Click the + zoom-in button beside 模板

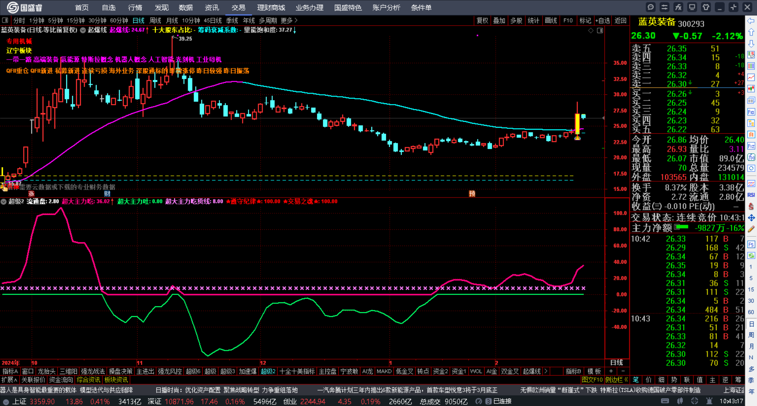[611, 371]
